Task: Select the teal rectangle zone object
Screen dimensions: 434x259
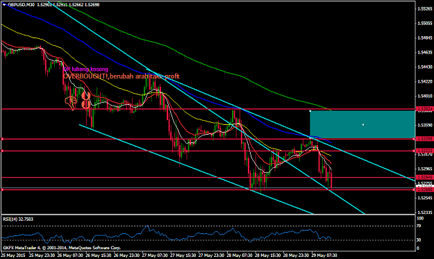Action: 362,124
